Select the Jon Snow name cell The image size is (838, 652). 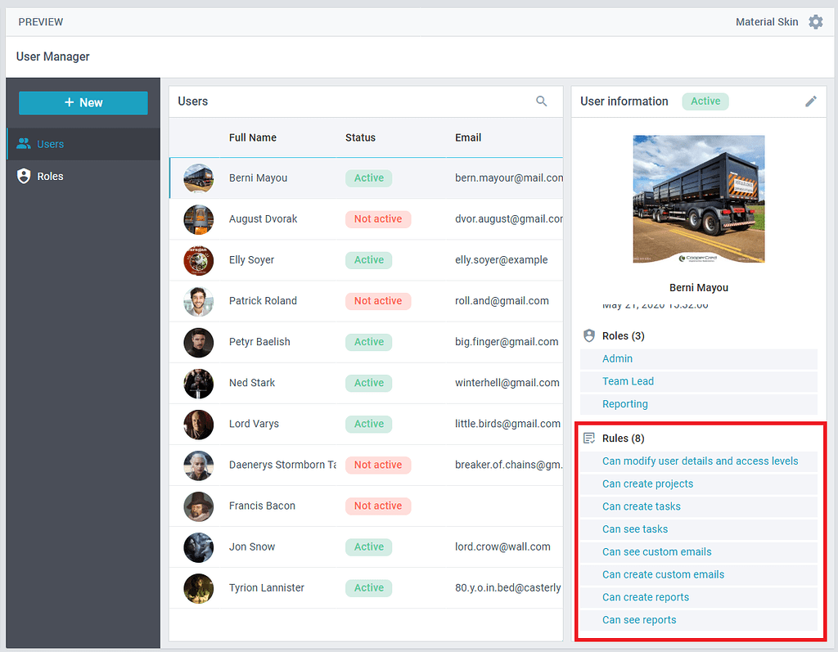click(252, 547)
